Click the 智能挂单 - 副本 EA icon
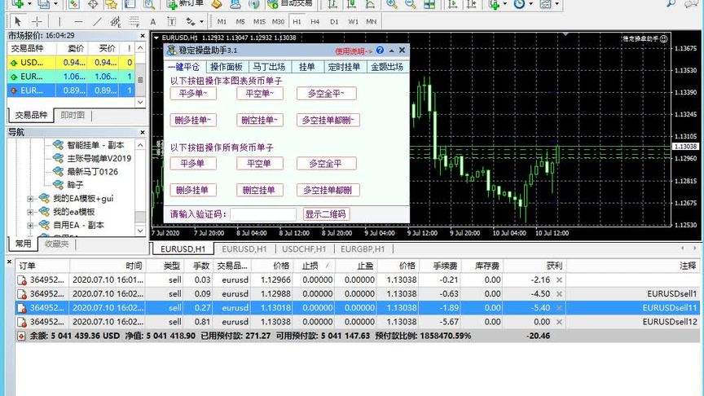The width and height of the screenshot is (704, 396). 58,144
